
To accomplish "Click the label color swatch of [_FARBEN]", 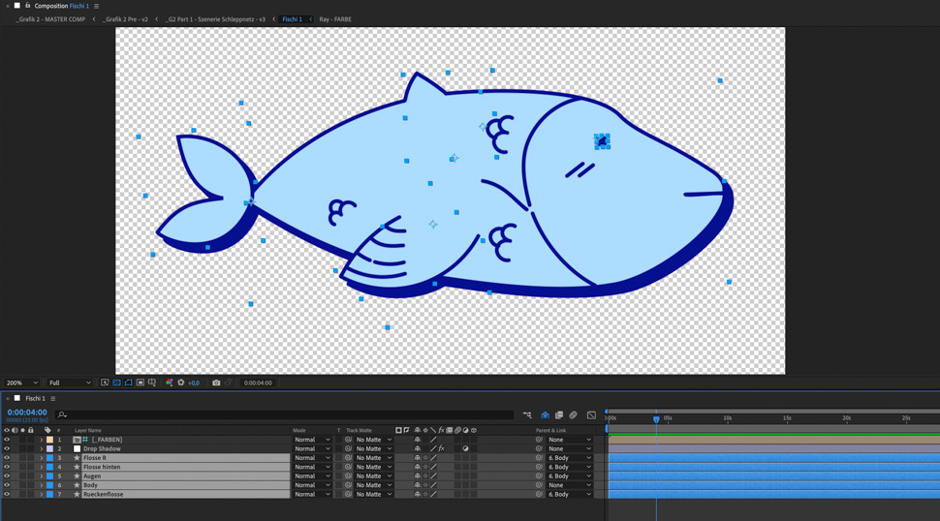I will (x=49, y=440).
